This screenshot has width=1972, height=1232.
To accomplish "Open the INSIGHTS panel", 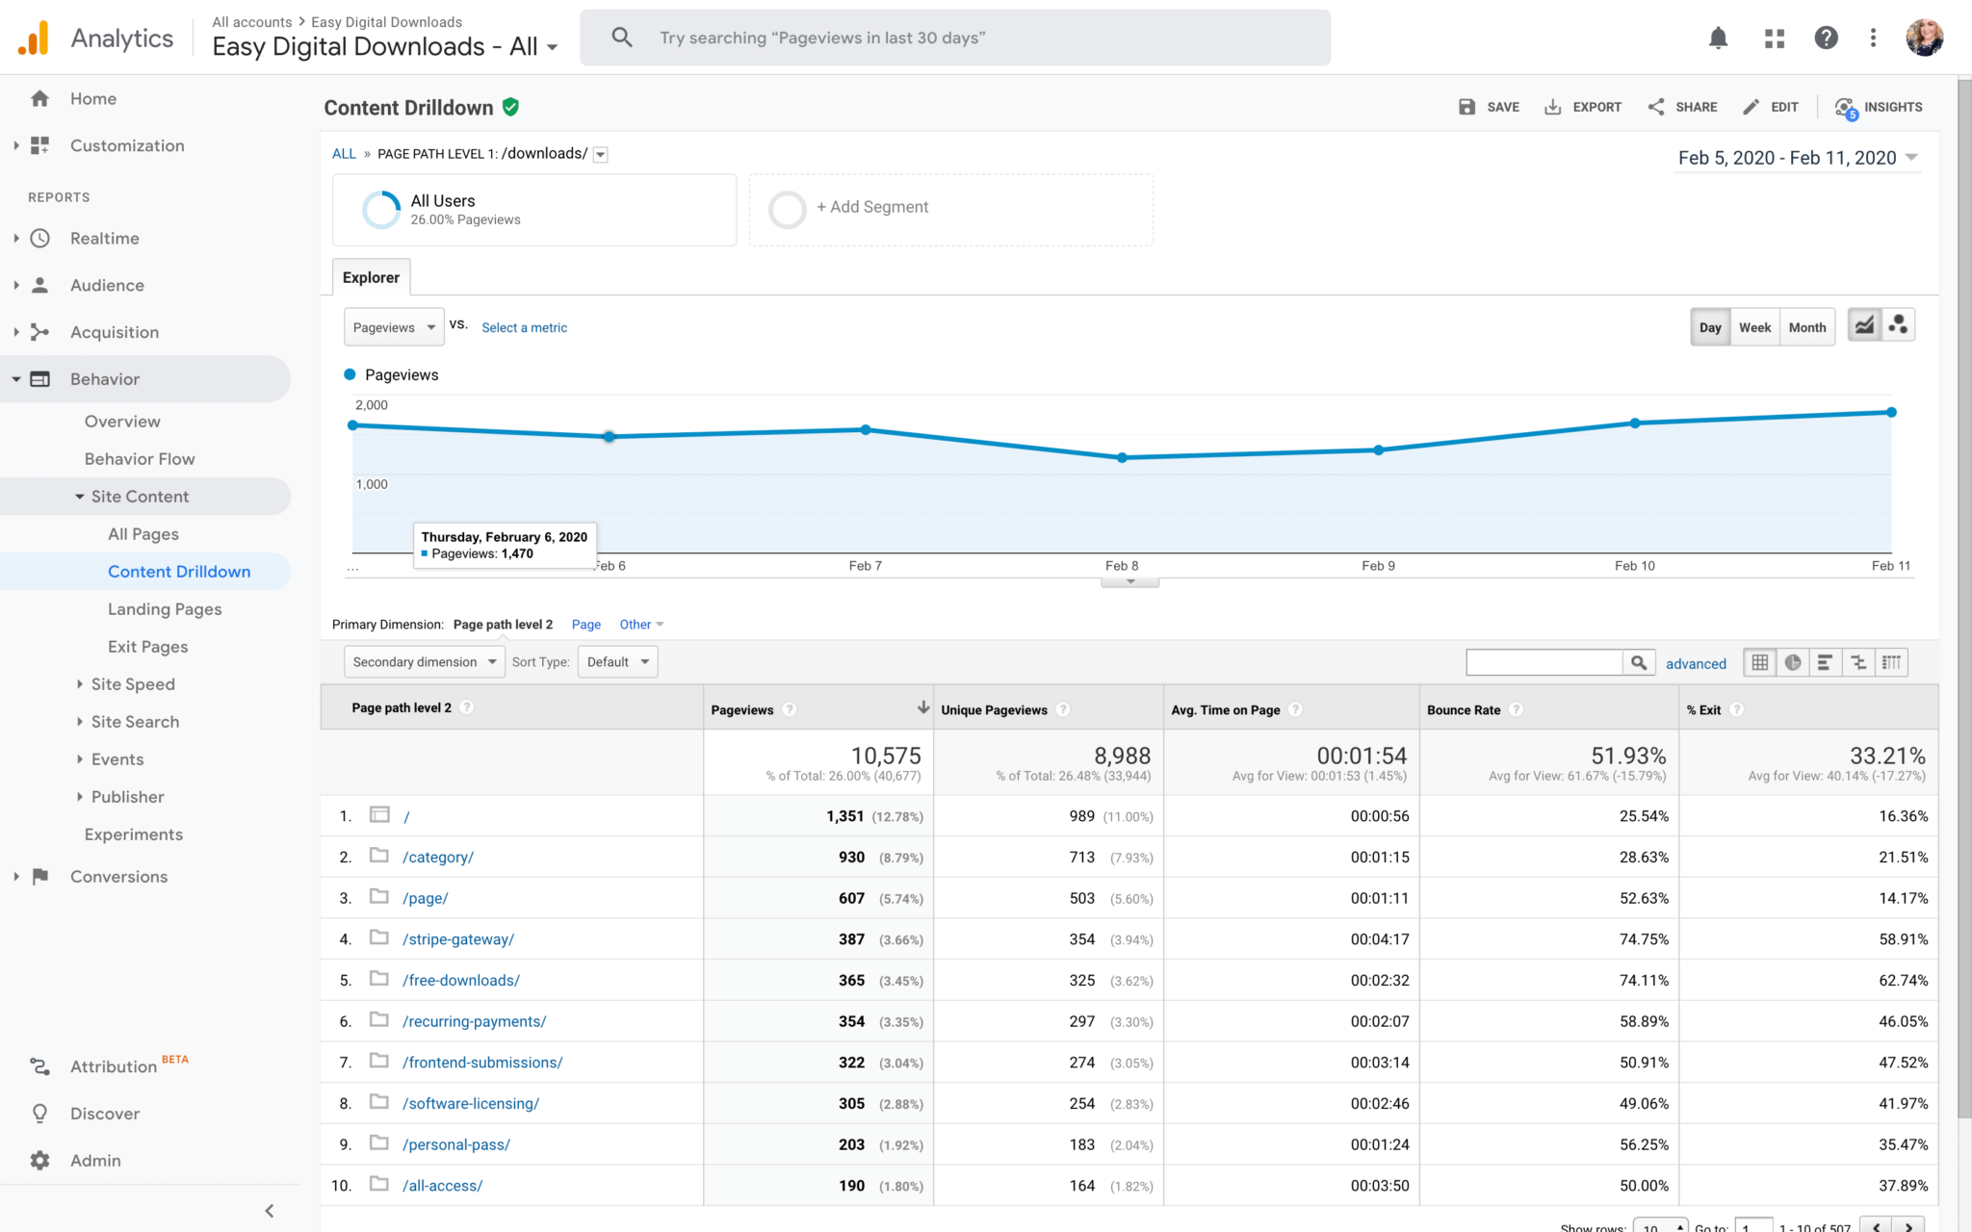I will [1878, 107].
